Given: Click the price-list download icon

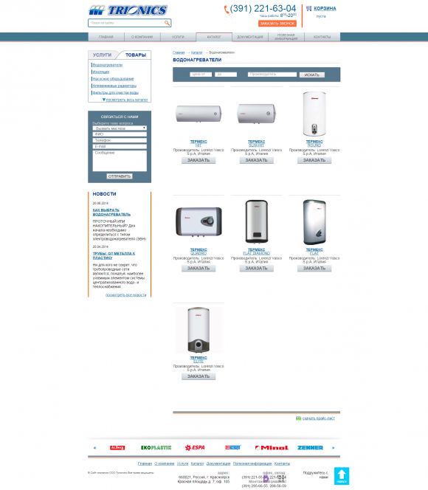Looking at the screenshot, I should 298,418.
